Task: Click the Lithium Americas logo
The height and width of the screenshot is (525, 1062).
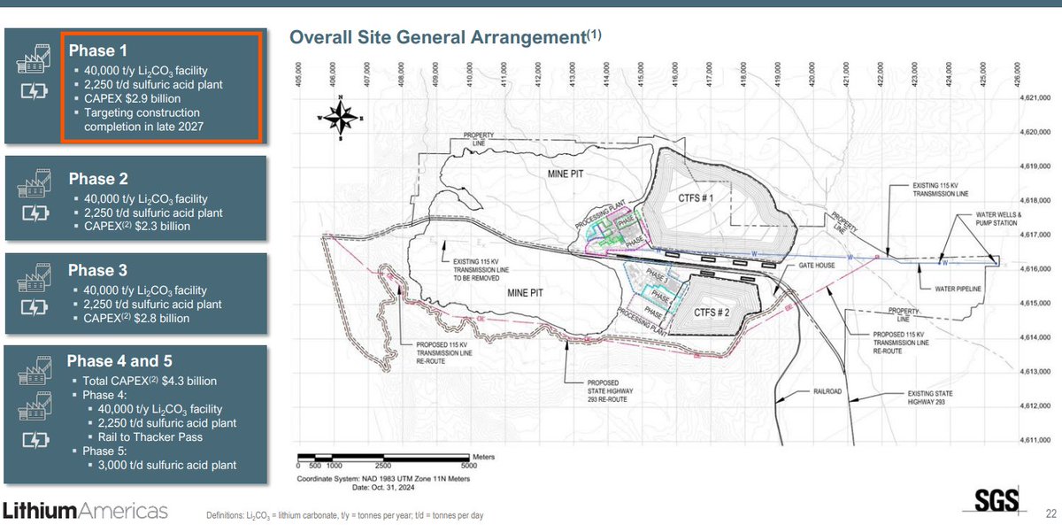Action: [x=85, y=510]
